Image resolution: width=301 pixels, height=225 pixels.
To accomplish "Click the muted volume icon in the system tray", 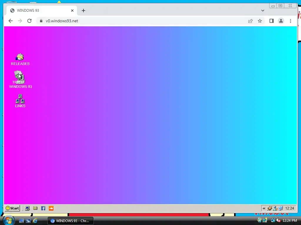I will (x=278, y=220).
